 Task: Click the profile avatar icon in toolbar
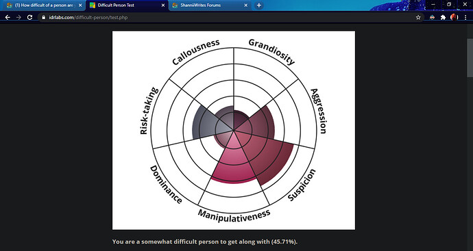[454, 18]
